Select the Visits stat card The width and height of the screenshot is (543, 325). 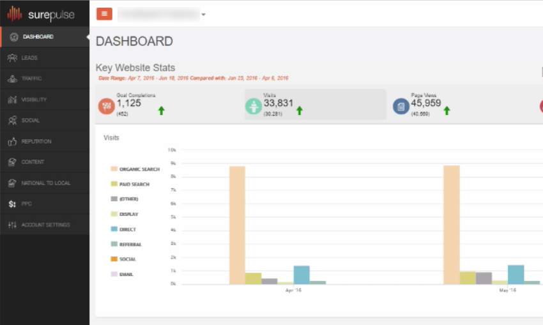[315, 105]
